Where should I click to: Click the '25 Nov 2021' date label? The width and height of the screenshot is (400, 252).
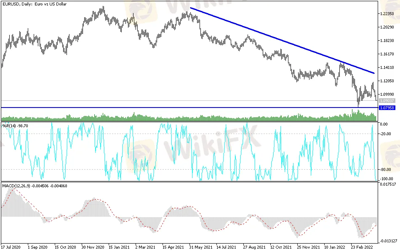pyautogui.click(x=308, y=247)
